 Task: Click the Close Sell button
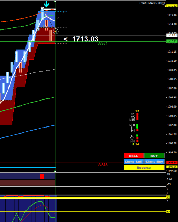point(133,162)
